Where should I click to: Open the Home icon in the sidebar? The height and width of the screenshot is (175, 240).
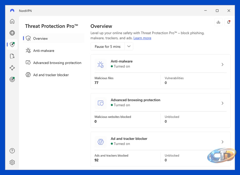coord(12,21)
